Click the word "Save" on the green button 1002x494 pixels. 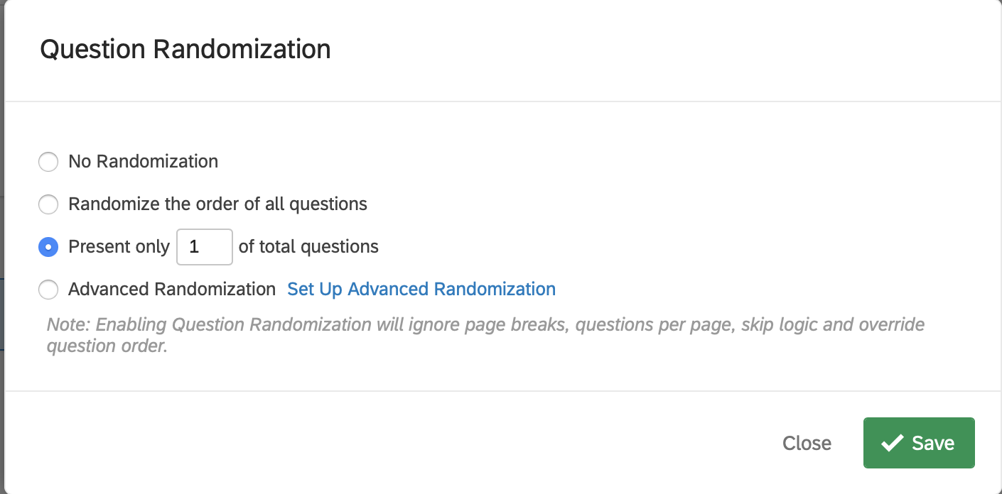tap(933, 444)
